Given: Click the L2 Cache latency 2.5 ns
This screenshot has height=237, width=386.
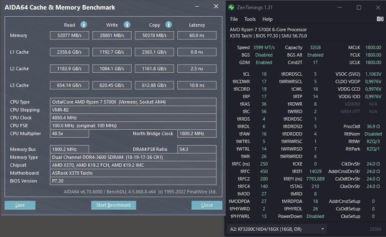Looking at the screenshot, I should pyautogui.click(x=197, y=69).
